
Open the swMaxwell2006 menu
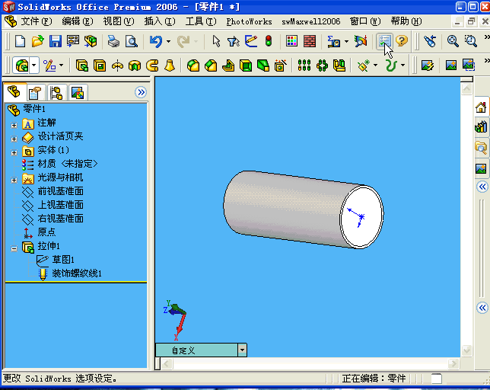pos(310,21)
